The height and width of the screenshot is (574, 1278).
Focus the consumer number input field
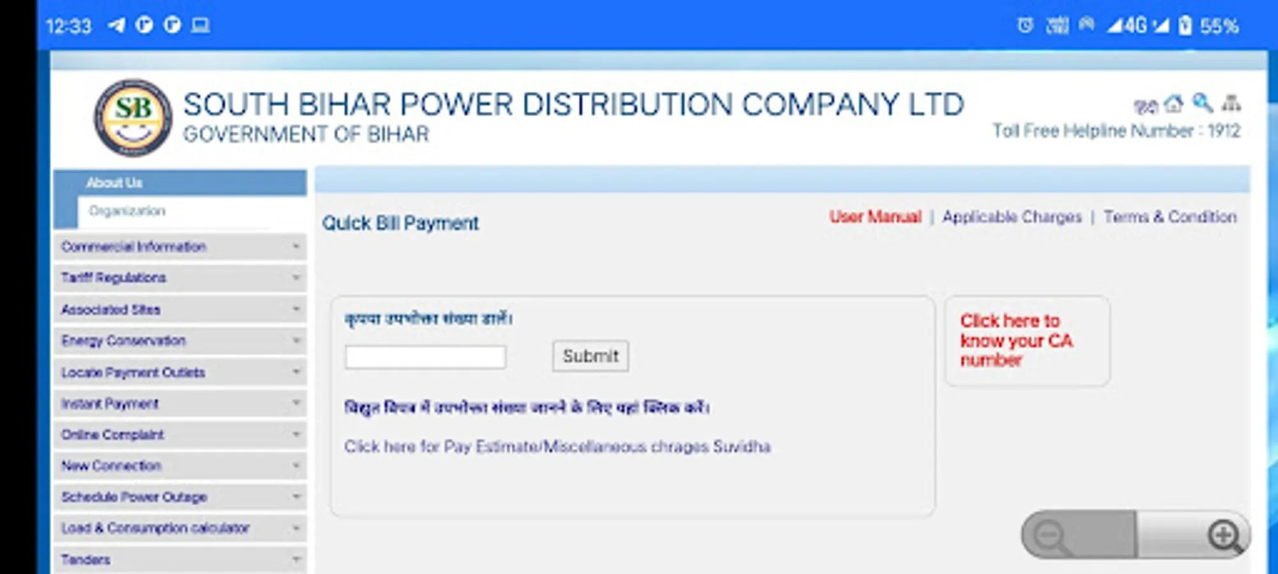pyautogui.click(x=426, y=357)
